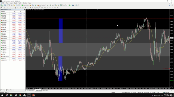Select the Rectangle drawing tool
174x97 pixels.
pos(30,8)
